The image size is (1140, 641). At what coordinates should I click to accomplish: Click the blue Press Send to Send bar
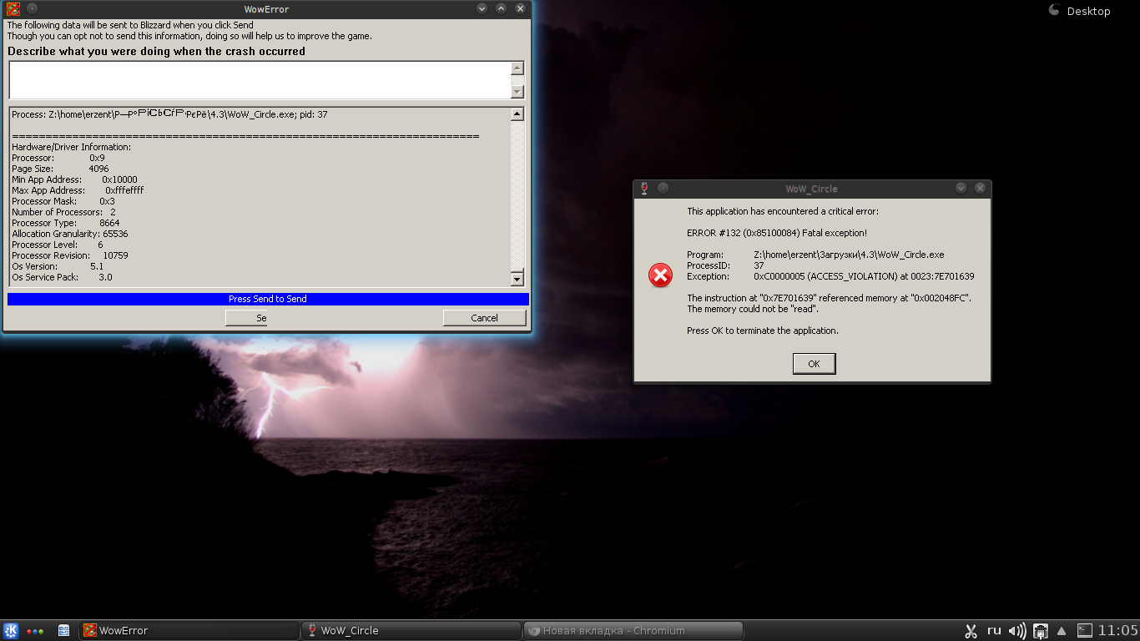pyautogui.click(x=268, y=299)
